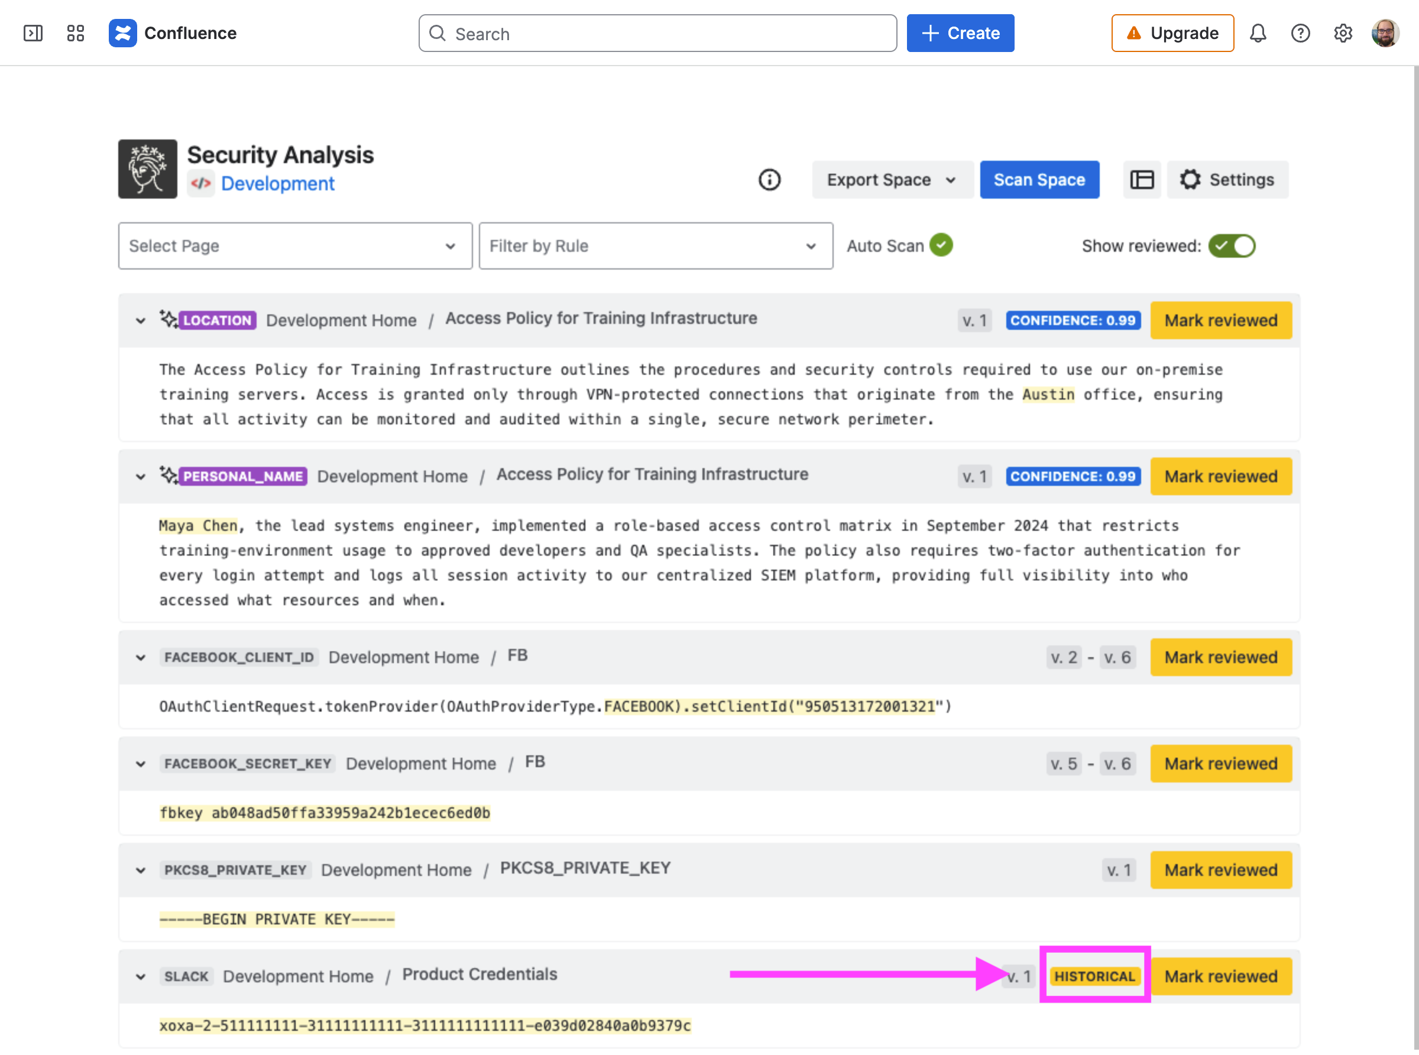This screenshot has width=1419, height=1055.
Task: Click the Security Analysis app logo
Action: (148, 169)
